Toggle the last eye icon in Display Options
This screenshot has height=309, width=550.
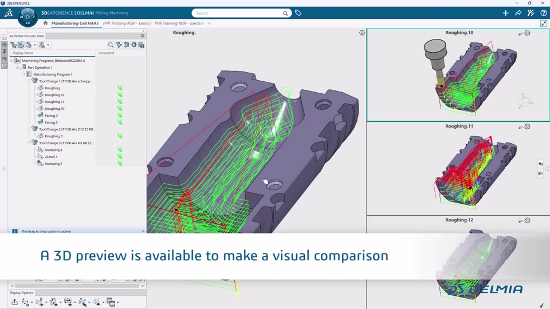click(96, 302)
